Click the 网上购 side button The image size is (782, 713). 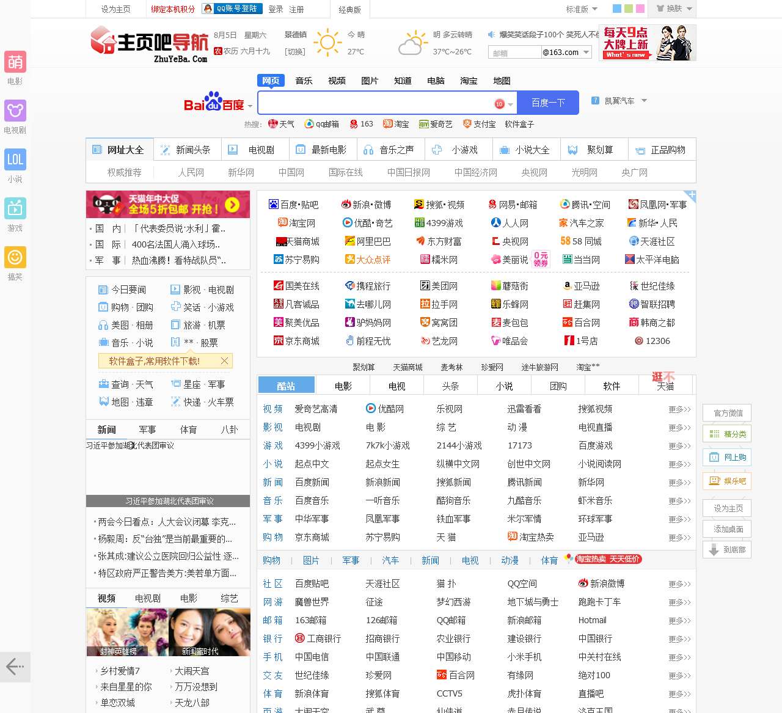(x=727, y=457)
